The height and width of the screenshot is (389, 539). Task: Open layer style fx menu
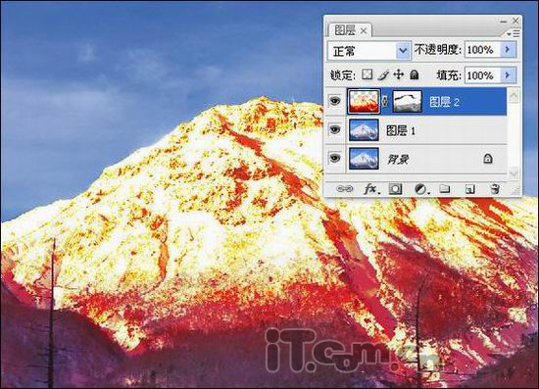coord(371,189)
